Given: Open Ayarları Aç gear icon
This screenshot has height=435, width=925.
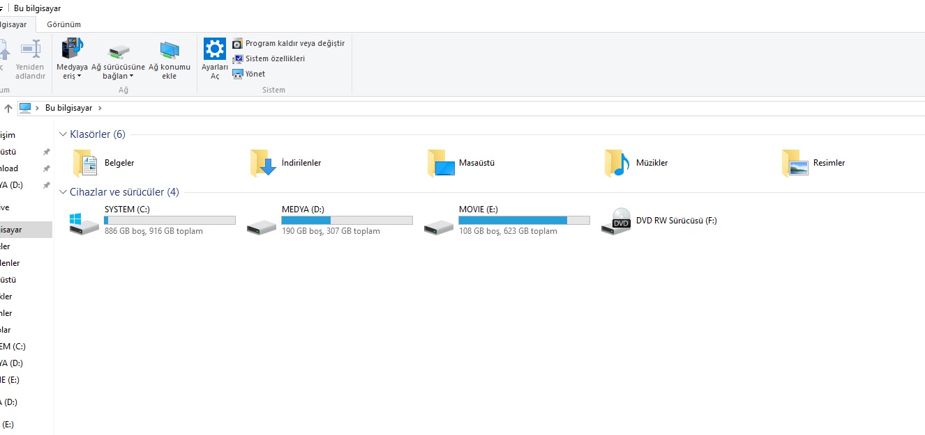Looking at the screenshot, I should pyautogui.click(x=214, y=49).
